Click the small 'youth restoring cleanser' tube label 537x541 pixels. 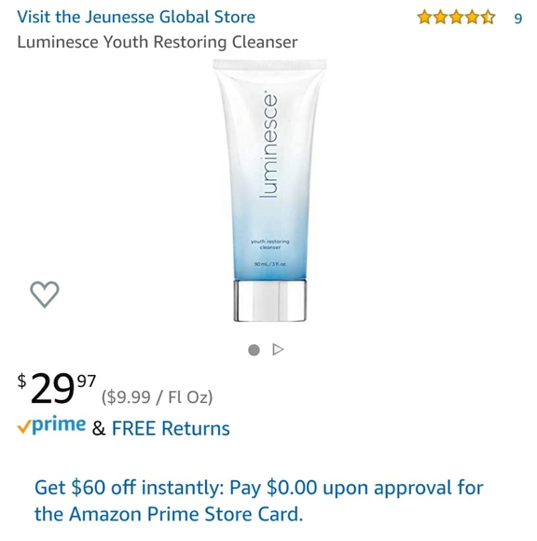pyautogui.click(x=270, y=244)
